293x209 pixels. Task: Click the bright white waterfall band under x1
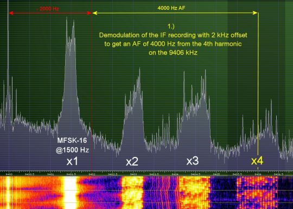click(x=70, y=193)
